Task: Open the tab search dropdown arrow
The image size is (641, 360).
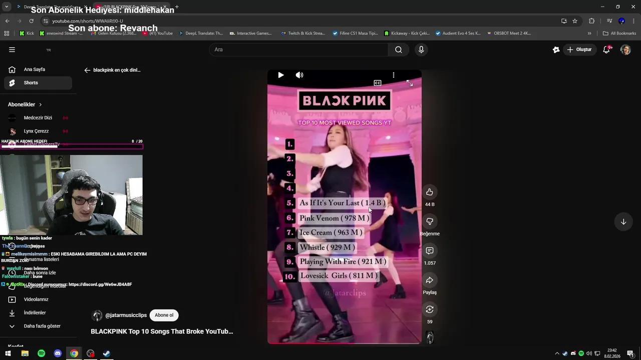Action: click(7, 6)
